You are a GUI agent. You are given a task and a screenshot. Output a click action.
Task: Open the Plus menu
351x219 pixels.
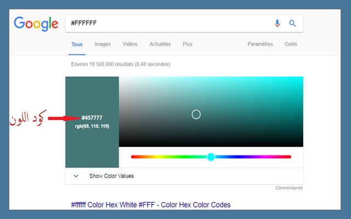[188, 44]
